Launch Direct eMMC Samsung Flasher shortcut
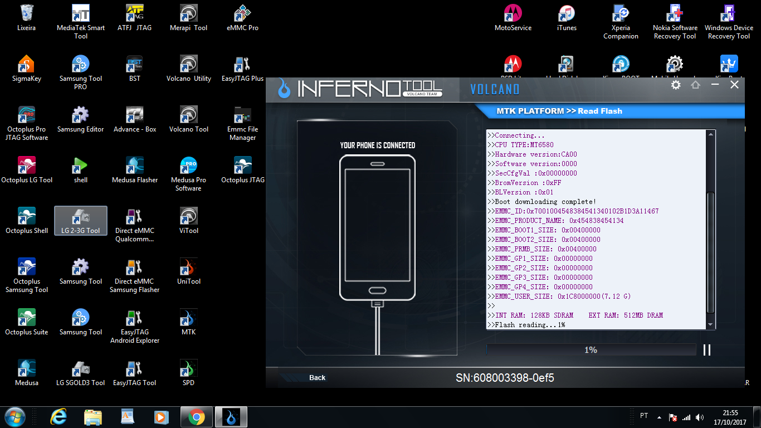 (134, 275)
